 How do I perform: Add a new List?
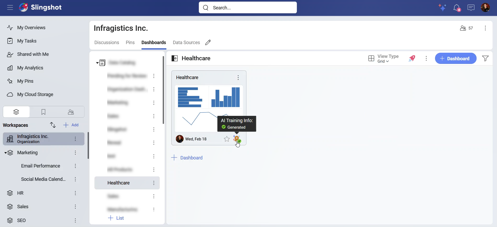click(116, 218)
